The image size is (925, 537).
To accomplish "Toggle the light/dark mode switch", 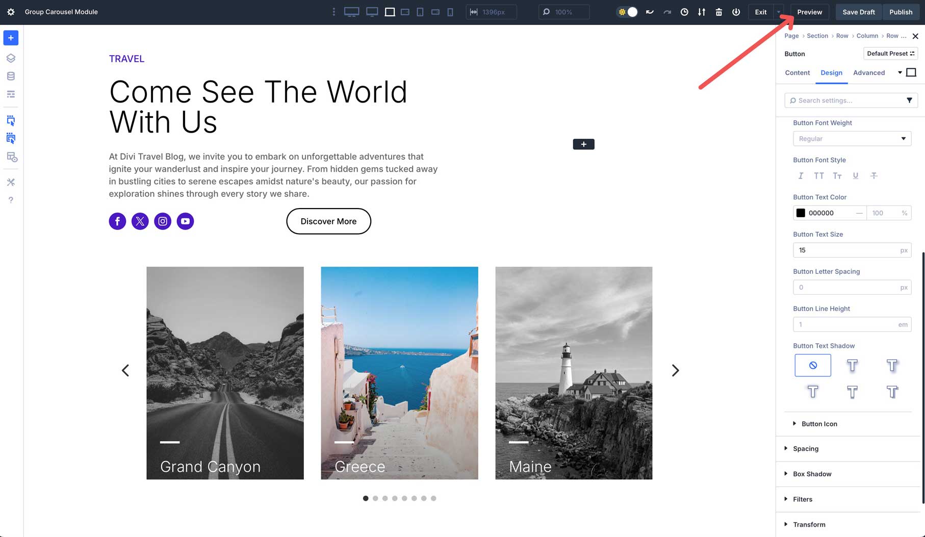I will [627, 12].
